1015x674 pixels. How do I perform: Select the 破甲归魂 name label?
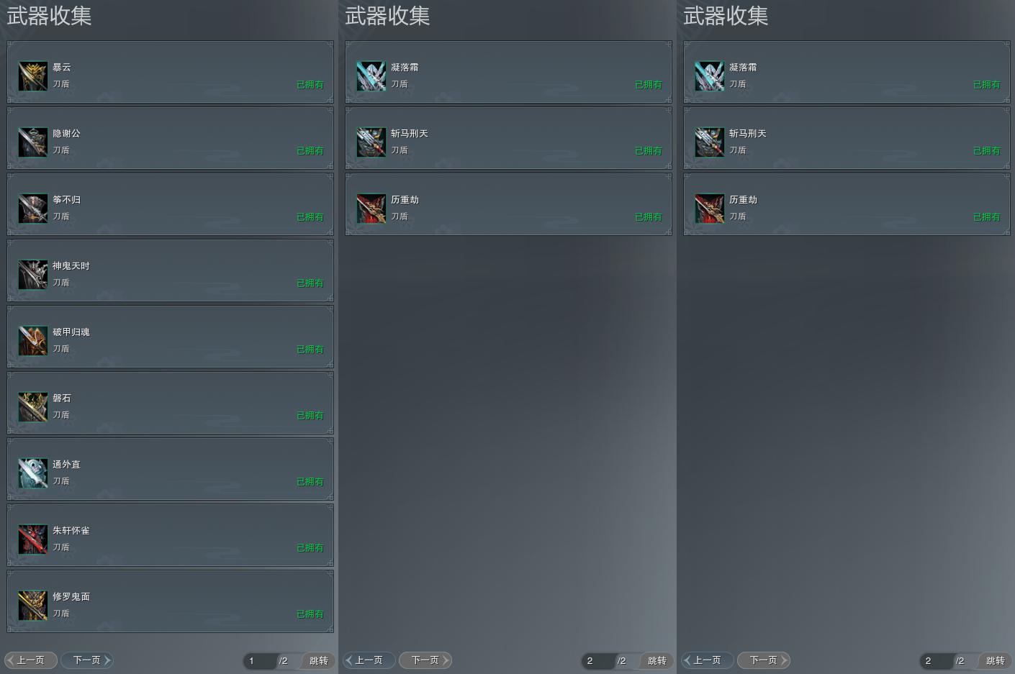pyautogui.click(x=71, y=332)
